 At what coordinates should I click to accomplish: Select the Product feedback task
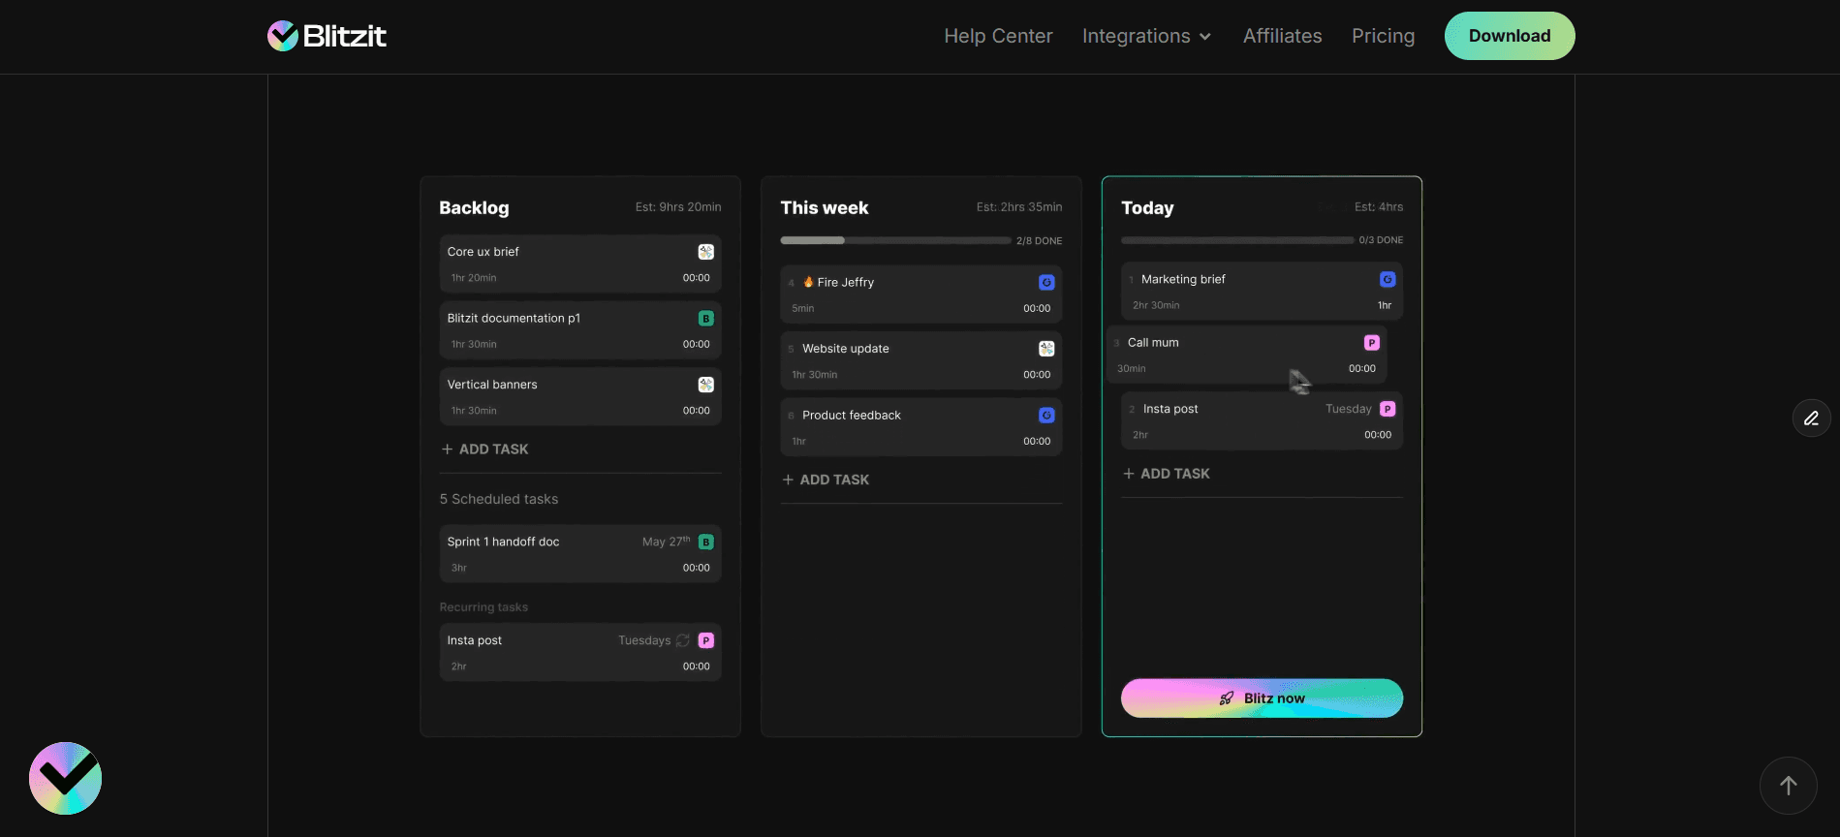(921, 427)
